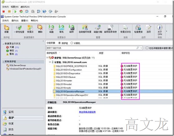Open the 恢复点状态 report icon
The width and height of the screenshot is (174, 136).
[125, 29]
